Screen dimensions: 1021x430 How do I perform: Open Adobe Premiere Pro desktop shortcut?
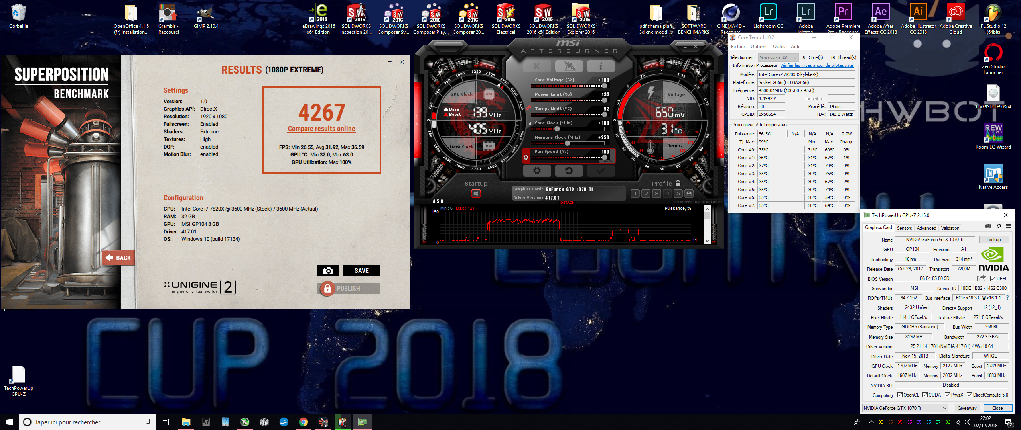pyautogui.click(x=843, y=19)
